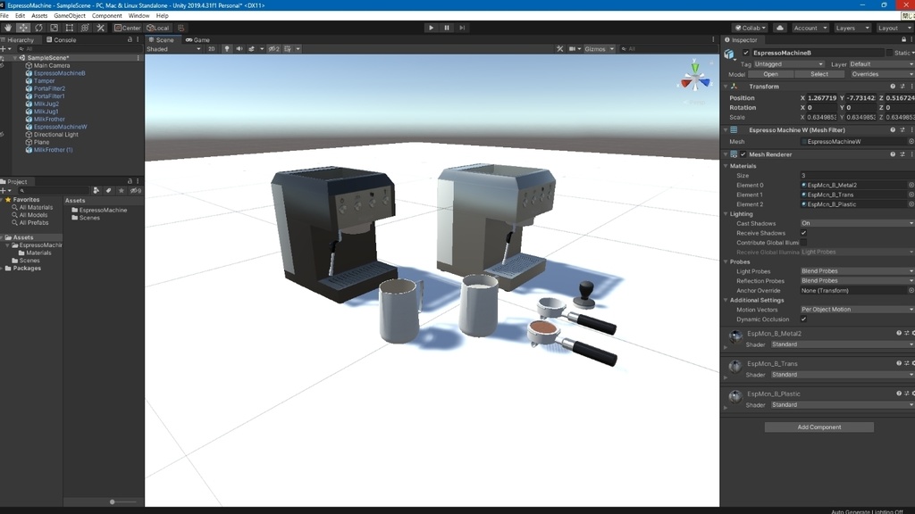Filter project search by type icon
This screenshot has height=514, width=915.
97,191
